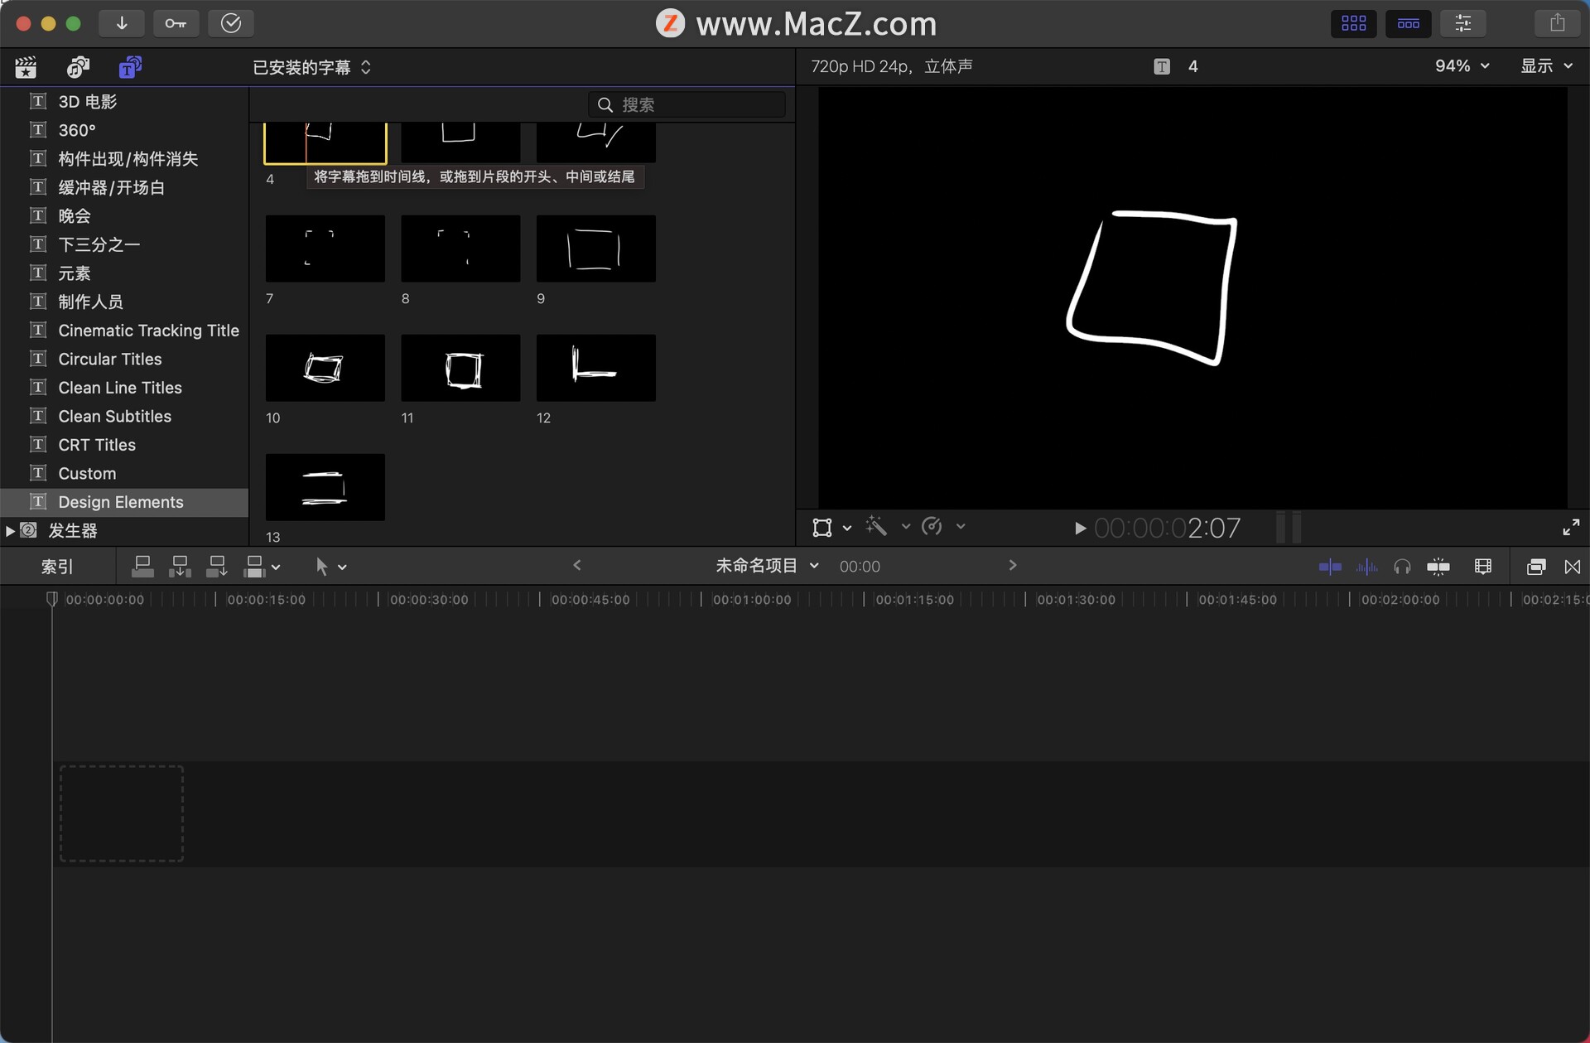Image resolution: width=1590 pixels, height=1043 pixels.
Task: Show the Photos and Audio sidebar
Action: pyautogui.click(x=78, y=67)
